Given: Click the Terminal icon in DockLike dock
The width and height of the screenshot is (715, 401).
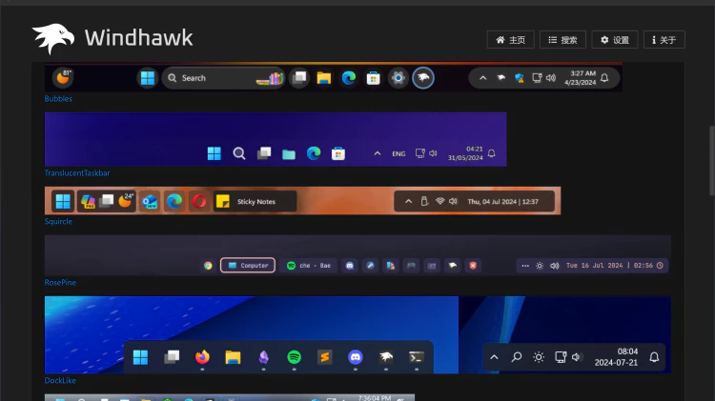Looking at the screenshot, I should point(417,357).
